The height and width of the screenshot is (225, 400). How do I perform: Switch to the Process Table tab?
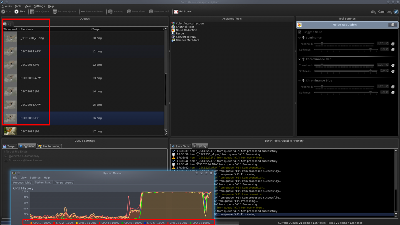(x=22, y=182)
